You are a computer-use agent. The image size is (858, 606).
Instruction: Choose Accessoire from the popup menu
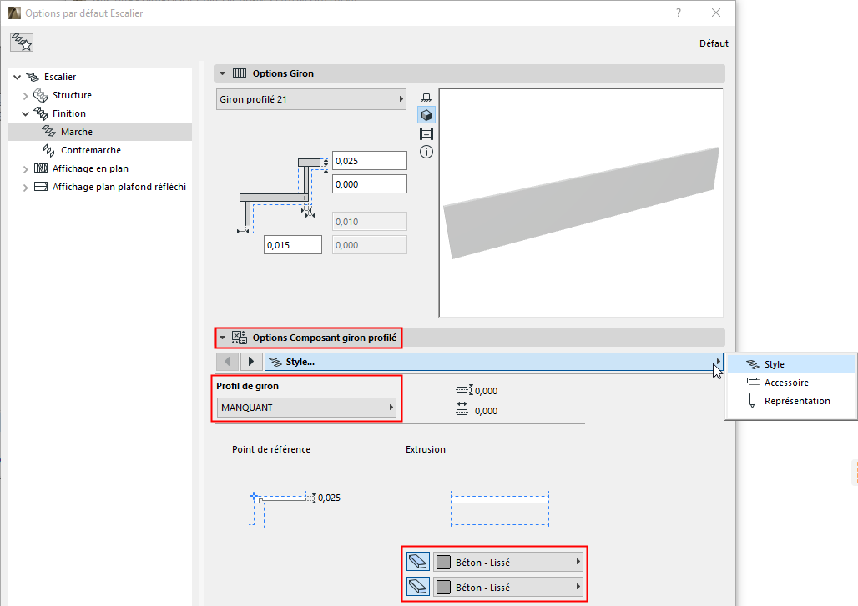point(785,383)
